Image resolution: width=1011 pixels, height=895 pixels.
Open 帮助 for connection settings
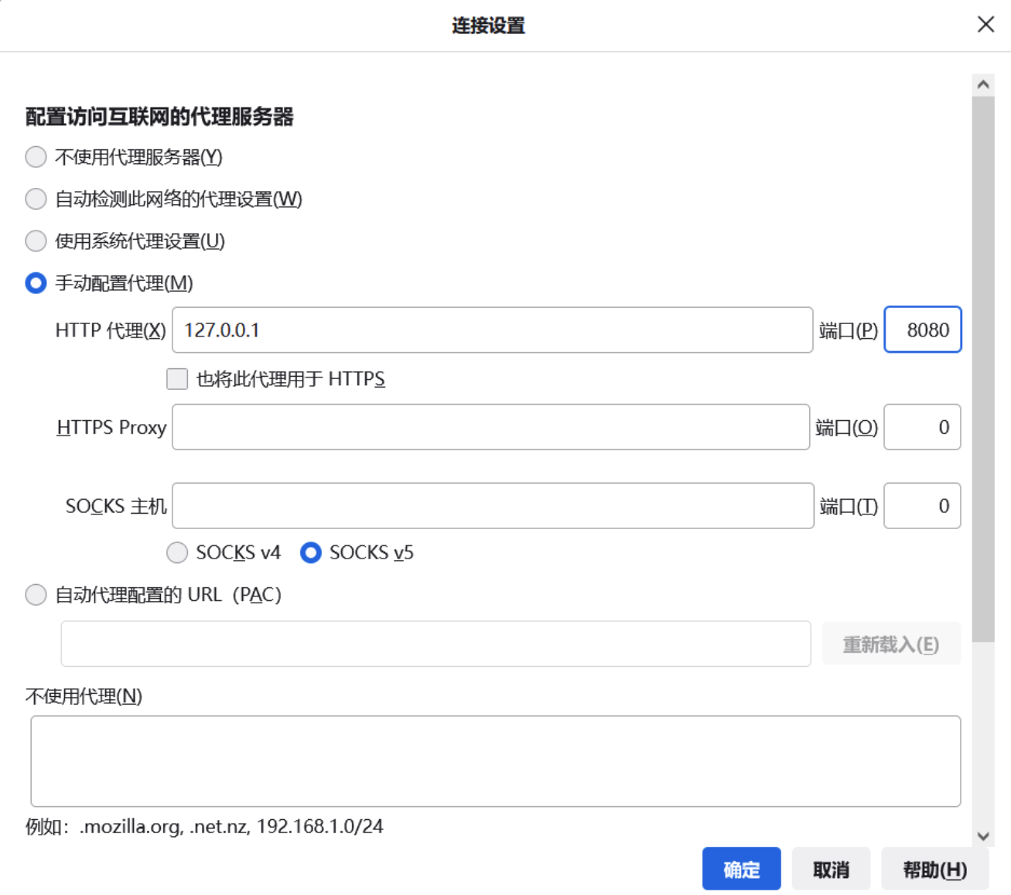[934, 869]
